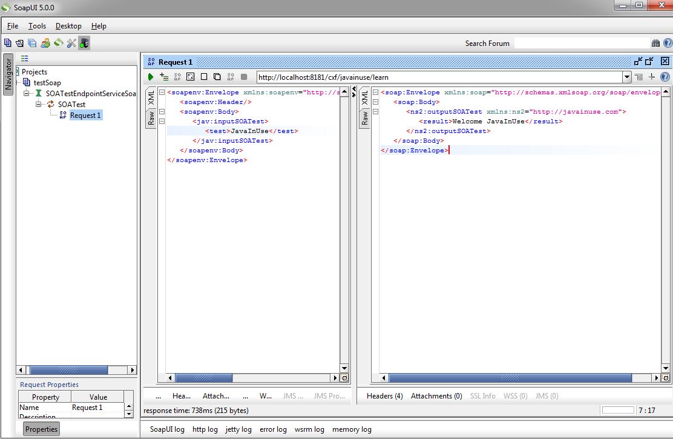Click the help icon on request toolbar
Screen dimensions: 673x439
665,77
